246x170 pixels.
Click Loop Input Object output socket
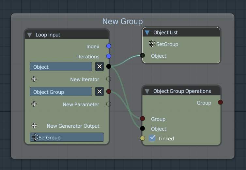(109, 66)
